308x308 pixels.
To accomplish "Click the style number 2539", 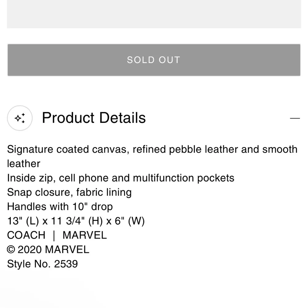I will [66, 264].
